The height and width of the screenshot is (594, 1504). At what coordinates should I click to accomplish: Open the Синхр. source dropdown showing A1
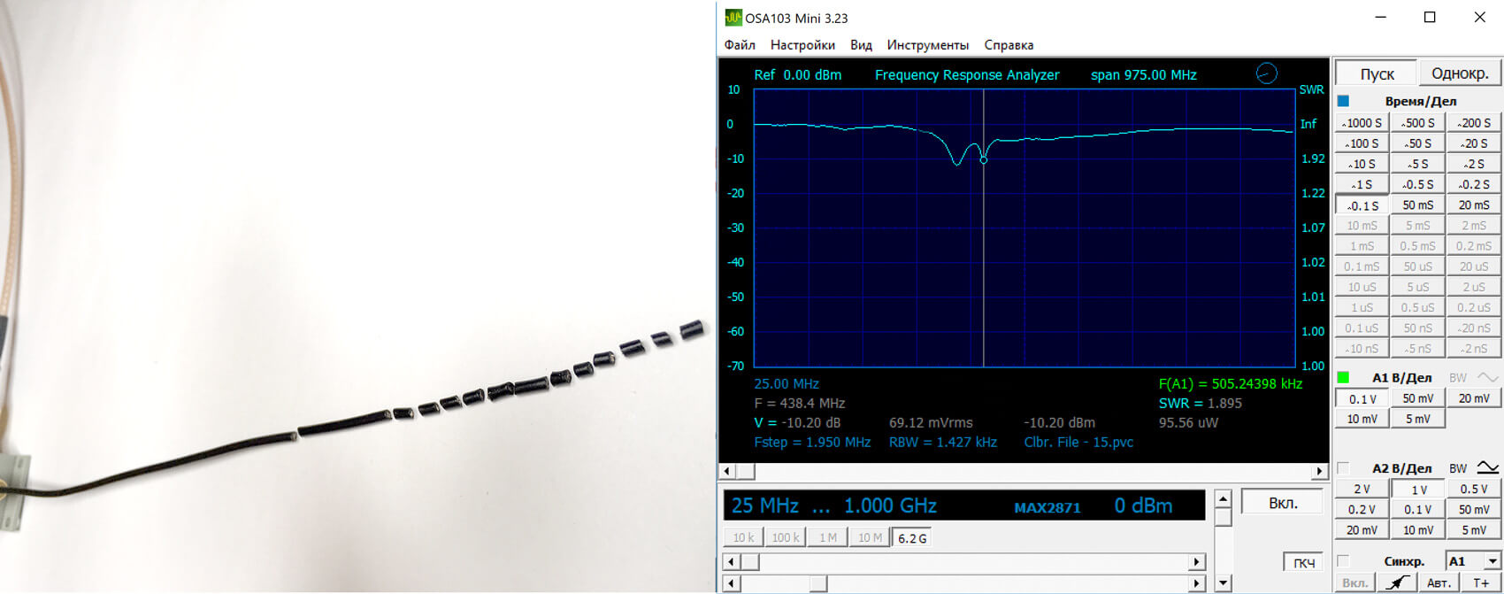pos(1473,561)
